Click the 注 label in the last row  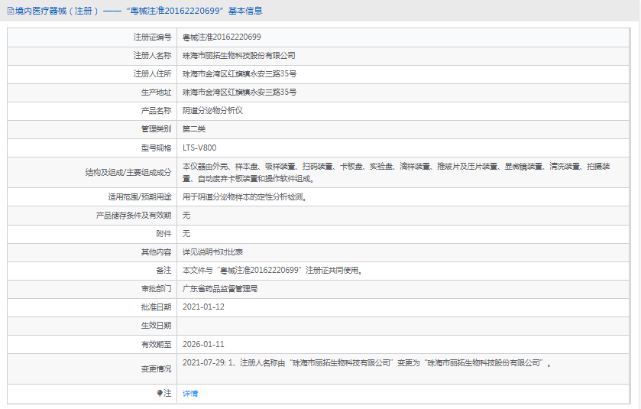[167, 394]
